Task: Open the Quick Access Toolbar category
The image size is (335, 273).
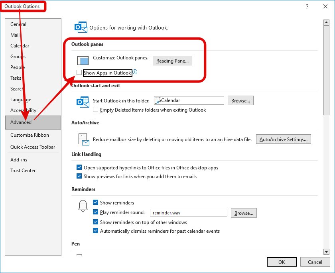Action: [x=33, y=147]
